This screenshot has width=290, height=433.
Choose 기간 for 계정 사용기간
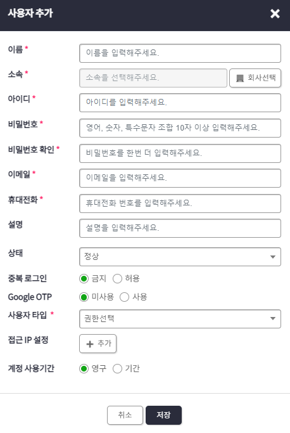[x=117, y=369]
